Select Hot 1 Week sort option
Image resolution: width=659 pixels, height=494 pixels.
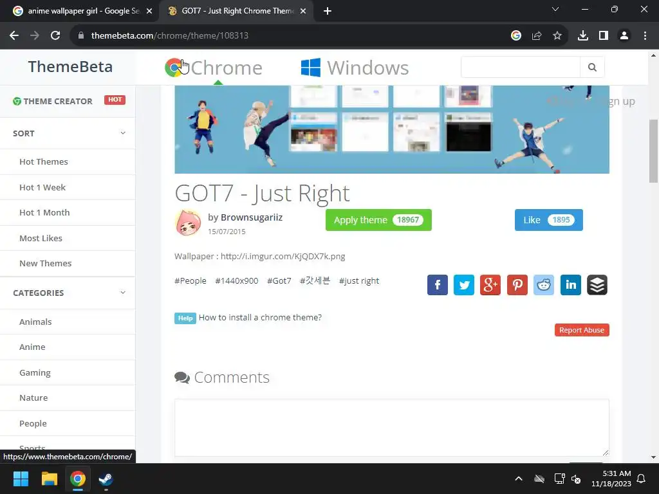(x=42, y=187)
